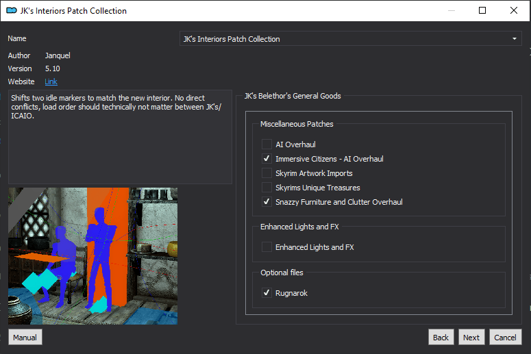
Task: Click the installer preview image
Action: tap(92, 256)
